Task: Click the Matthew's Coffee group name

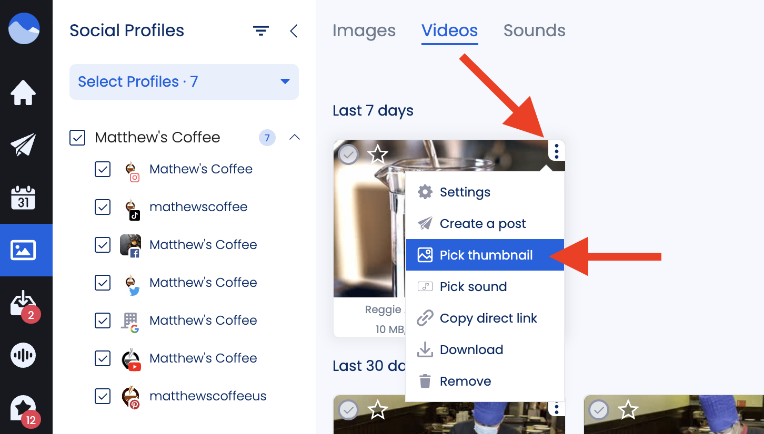Action: coord(157,138)
